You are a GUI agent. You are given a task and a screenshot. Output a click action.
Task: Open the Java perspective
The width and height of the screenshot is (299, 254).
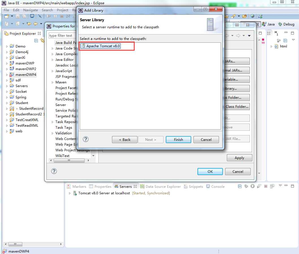pos(268,24)
